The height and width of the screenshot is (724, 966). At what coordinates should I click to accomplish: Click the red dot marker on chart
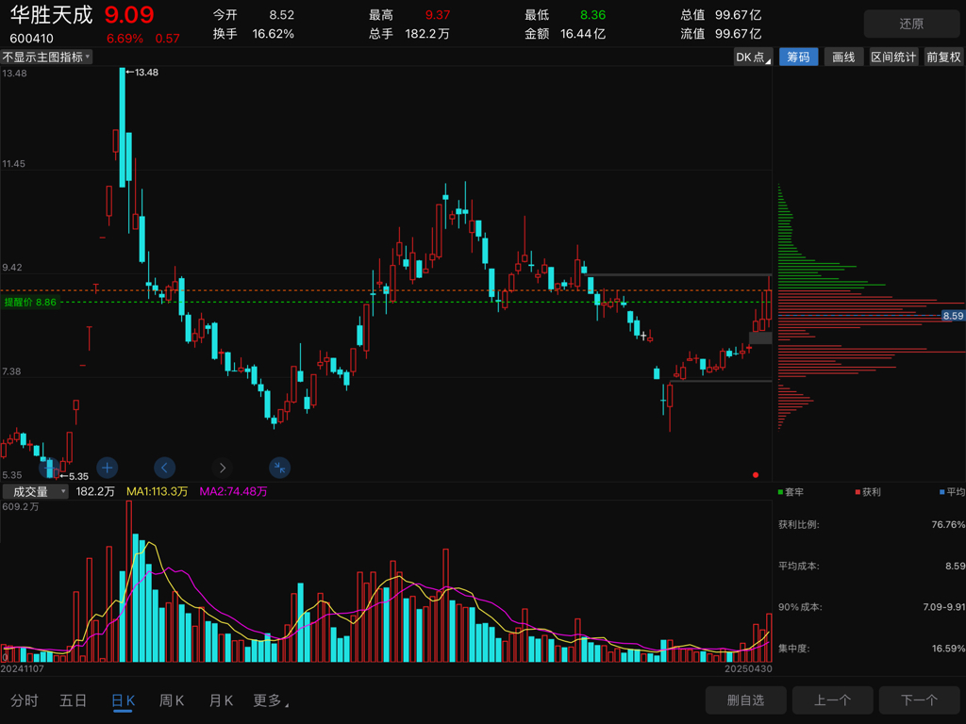pyautogui.click(x=756, y=475)
